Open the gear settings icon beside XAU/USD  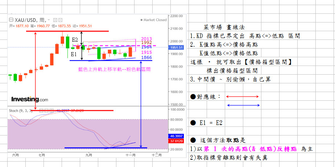[x=60, y=20]
